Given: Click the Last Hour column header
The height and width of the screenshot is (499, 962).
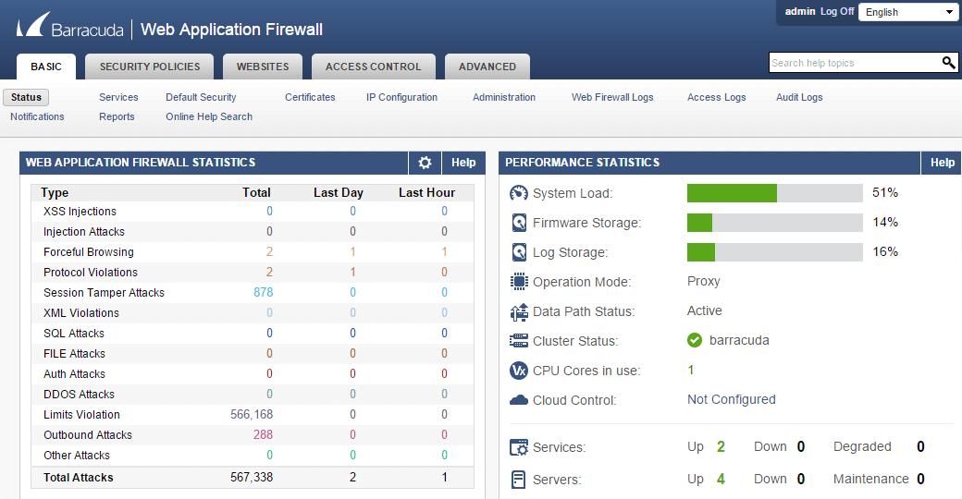Looking at the screenshot, I should point(427,192).
